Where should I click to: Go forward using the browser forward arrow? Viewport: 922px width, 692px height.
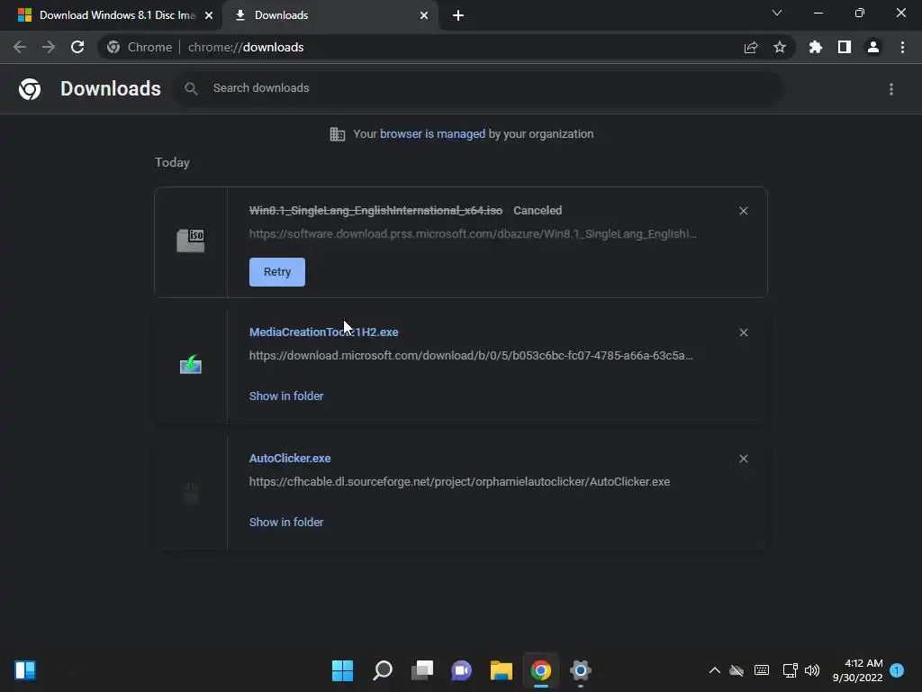(x=49, y=47)
